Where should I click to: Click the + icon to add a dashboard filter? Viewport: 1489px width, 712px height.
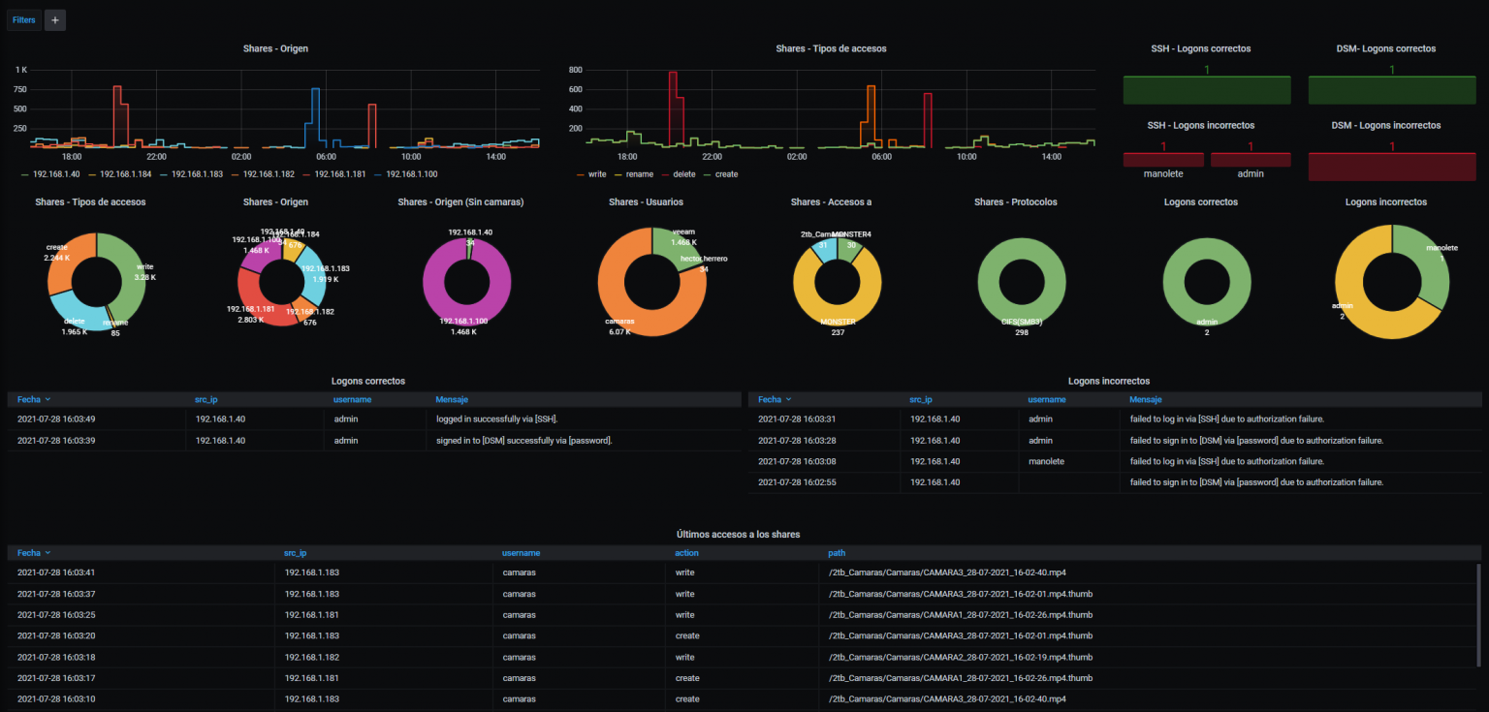tap(54, 19)
